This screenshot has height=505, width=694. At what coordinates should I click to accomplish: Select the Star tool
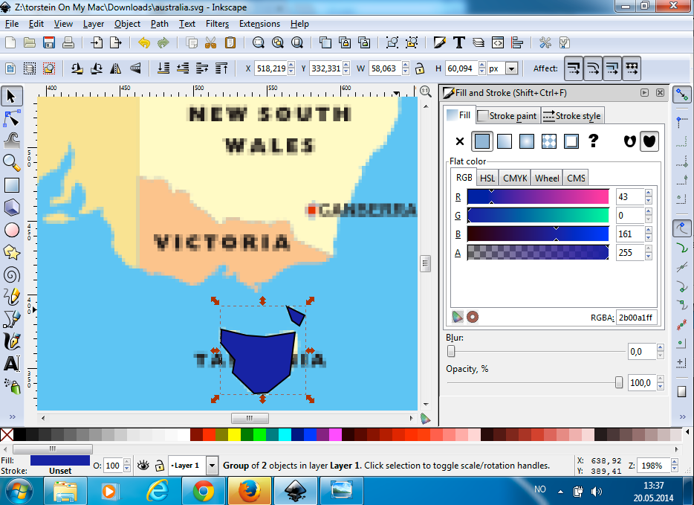coord(12,253)
